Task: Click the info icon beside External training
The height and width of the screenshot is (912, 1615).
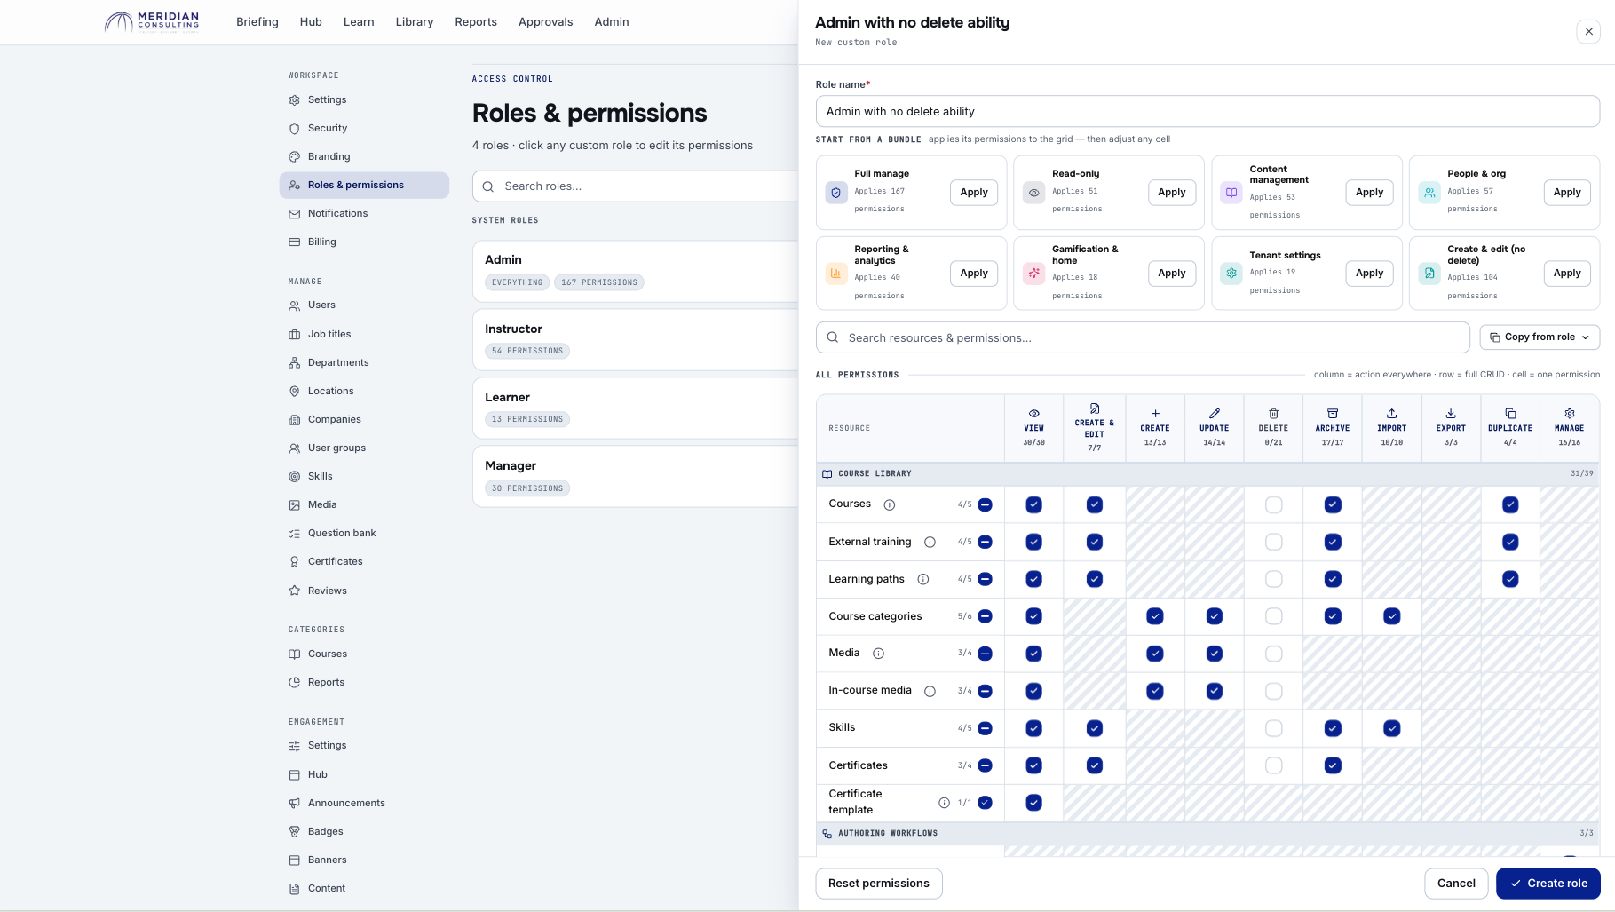Action: point(930,542)
